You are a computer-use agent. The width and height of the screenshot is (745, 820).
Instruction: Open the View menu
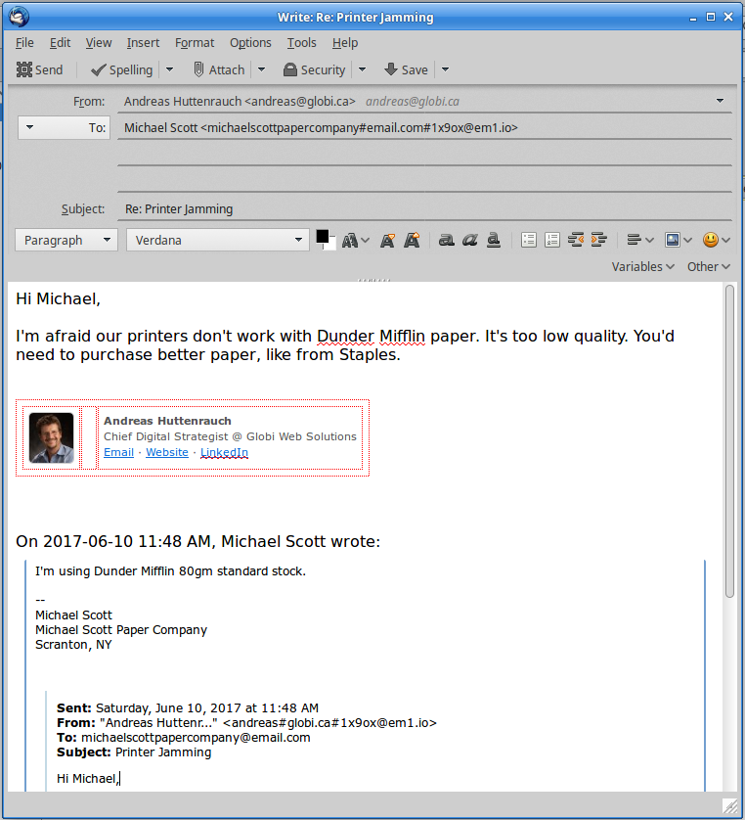click(x=99, y=43)
